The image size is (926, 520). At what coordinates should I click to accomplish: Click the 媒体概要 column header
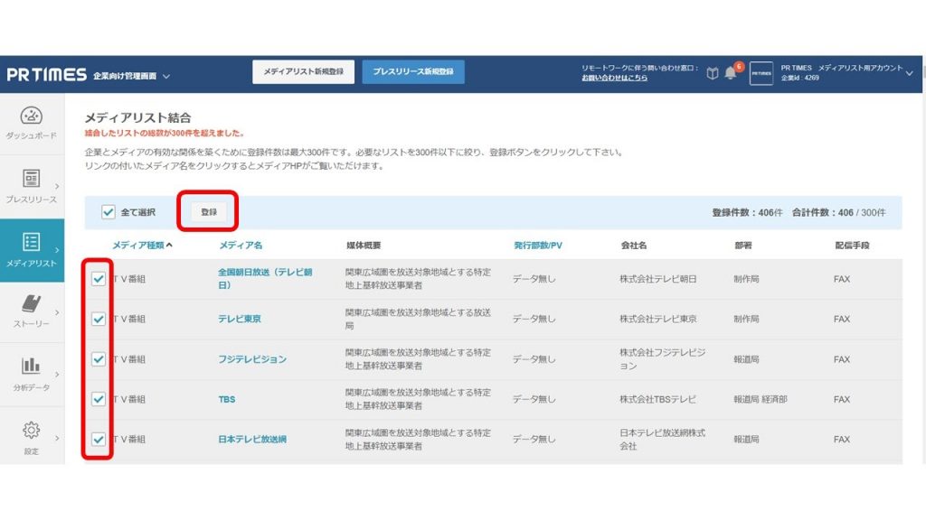coord(364,246)
